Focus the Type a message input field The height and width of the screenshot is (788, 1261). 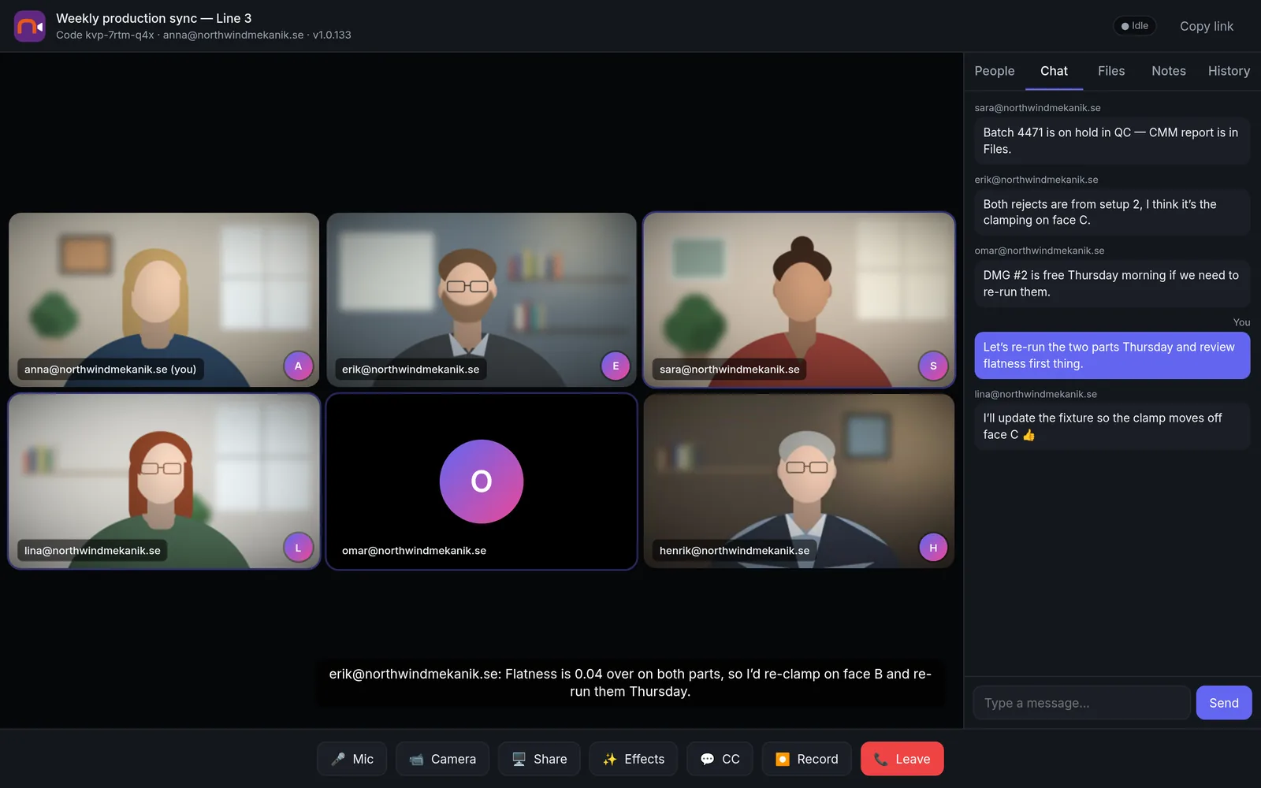coord(1081,703)
